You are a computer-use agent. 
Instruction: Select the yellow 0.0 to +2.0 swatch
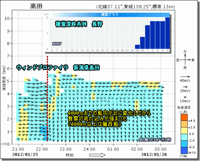[184, 131]
